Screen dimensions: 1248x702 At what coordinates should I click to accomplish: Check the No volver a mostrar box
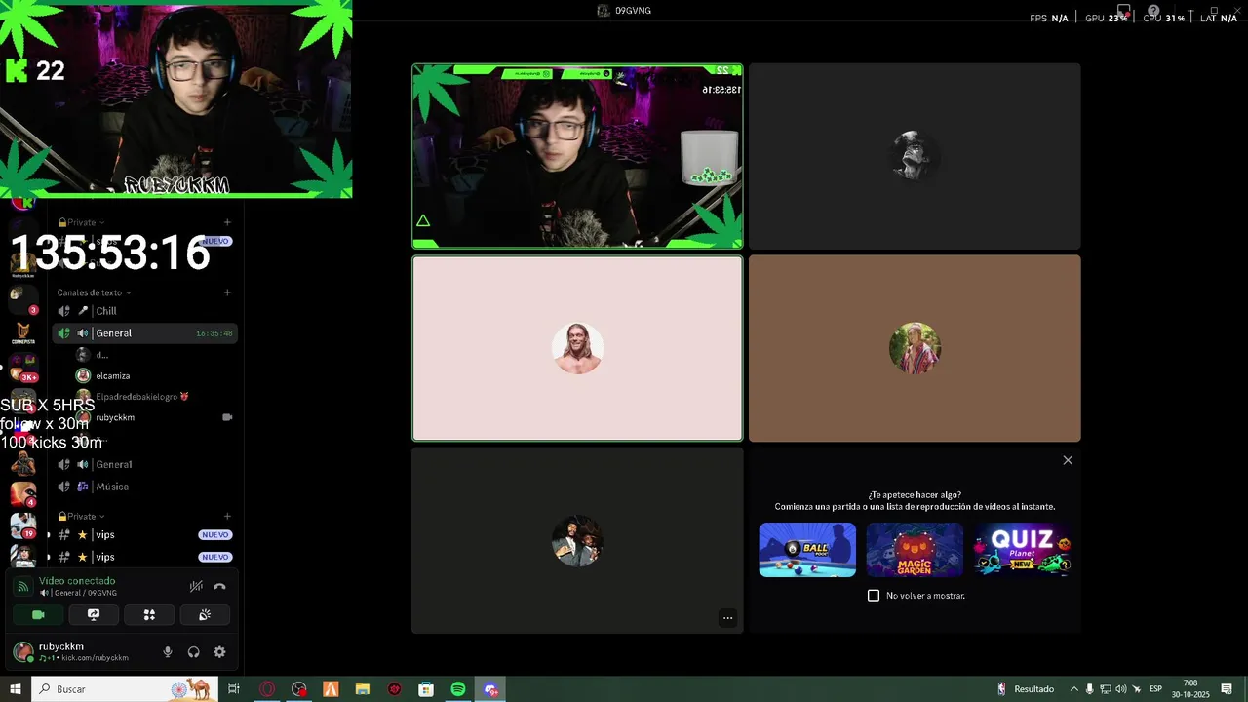click(x=874, y=596)
